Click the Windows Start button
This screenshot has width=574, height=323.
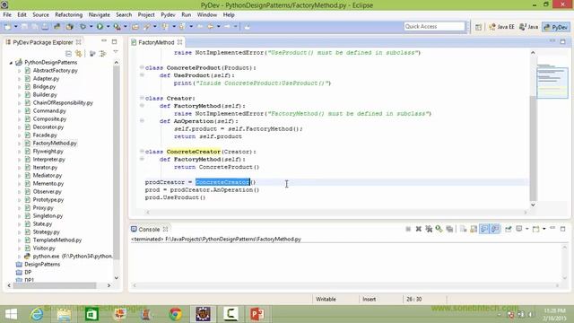[x=11, y=314]
